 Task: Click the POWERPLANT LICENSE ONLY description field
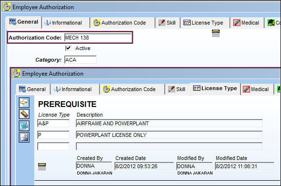point(169,135)
